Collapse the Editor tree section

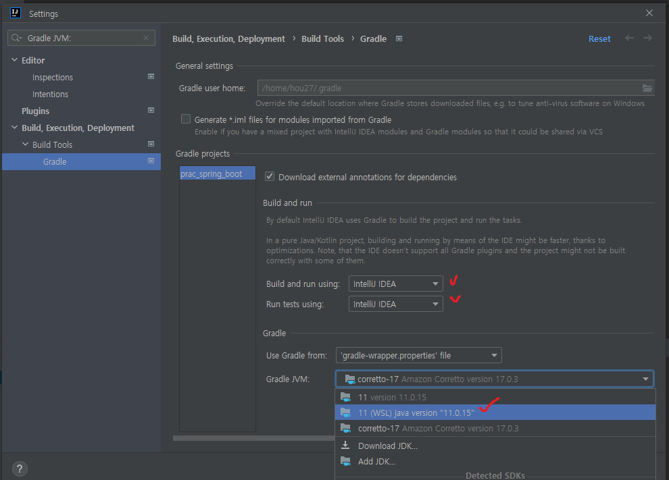pos(14,60)
